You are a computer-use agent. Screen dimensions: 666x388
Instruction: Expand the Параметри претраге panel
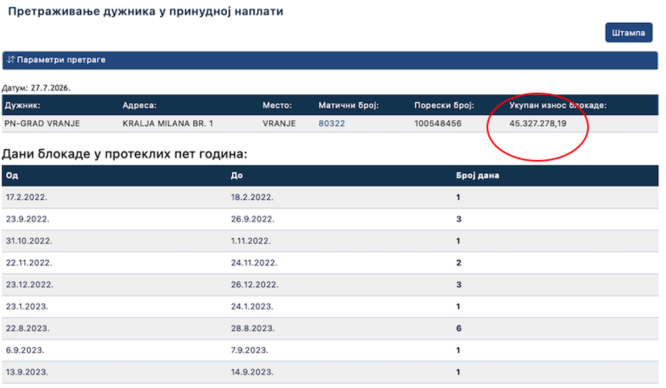(330, 60)
